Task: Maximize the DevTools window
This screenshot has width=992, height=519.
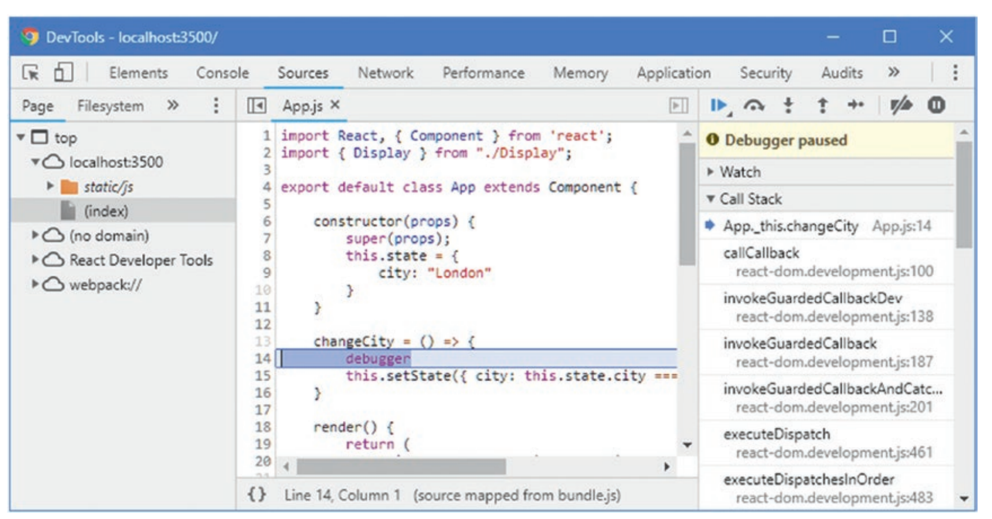Action: pos(890,36)
